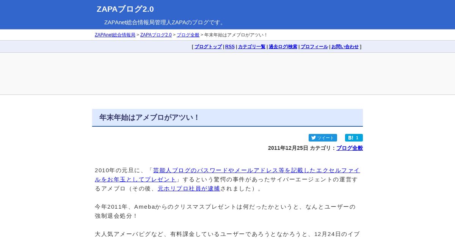Open ZAPAブログ2.0 breadcrumb link
The width and height of the screenshot is (455, 239).
coord(156,35)
